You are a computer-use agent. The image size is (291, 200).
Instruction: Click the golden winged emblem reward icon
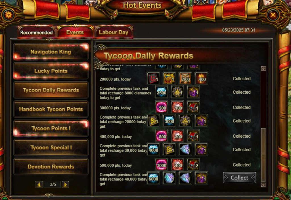[x=169, y=78]
